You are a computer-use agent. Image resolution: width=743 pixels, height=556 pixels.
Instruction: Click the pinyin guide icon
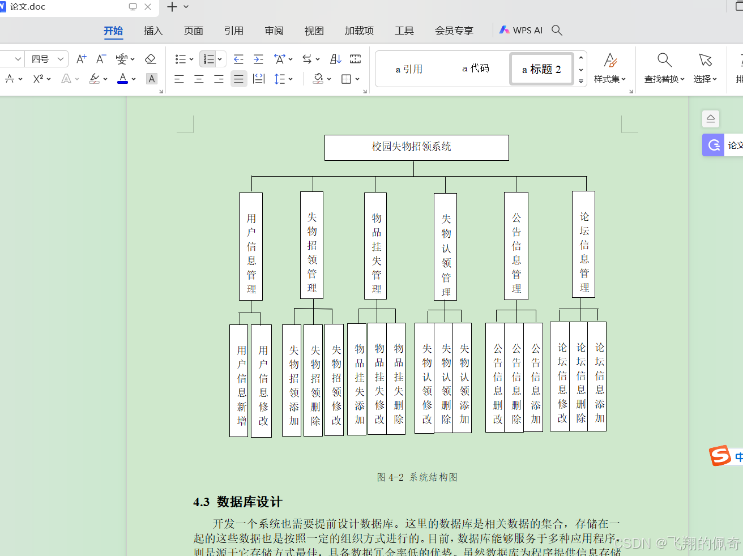(121, 58)
